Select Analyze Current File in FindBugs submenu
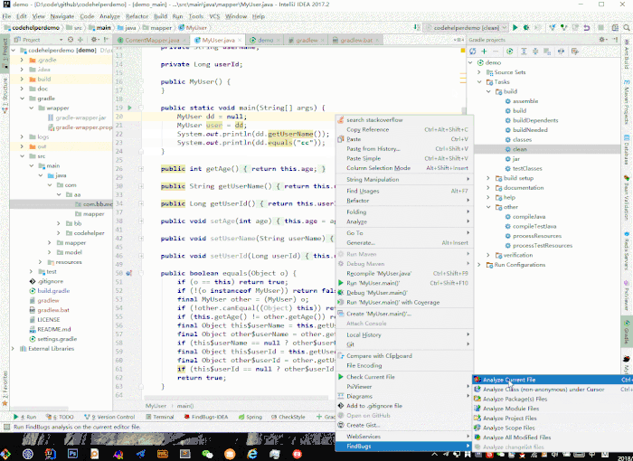This screenshot has height=461, width=633. click(509, 380)
